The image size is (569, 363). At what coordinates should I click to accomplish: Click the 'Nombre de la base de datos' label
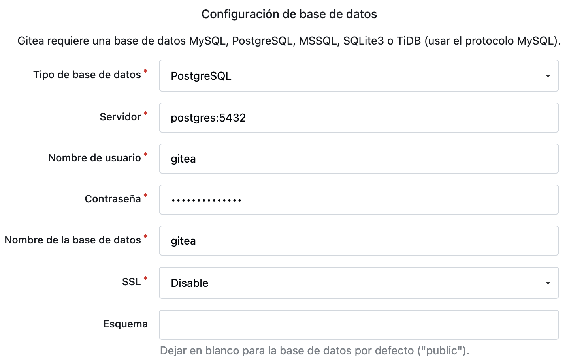tap(73, 240)
